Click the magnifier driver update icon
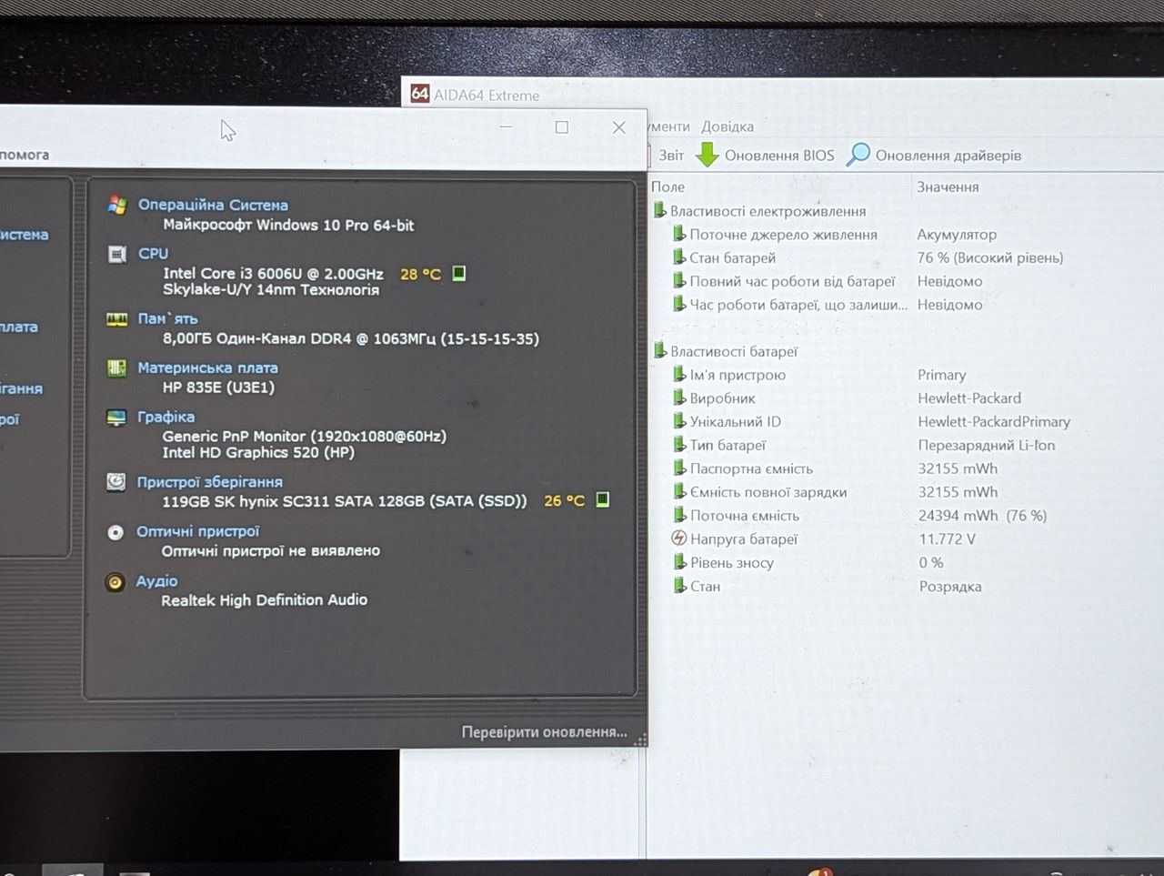The image size is (1164, 876). click(x=858, y=155)
